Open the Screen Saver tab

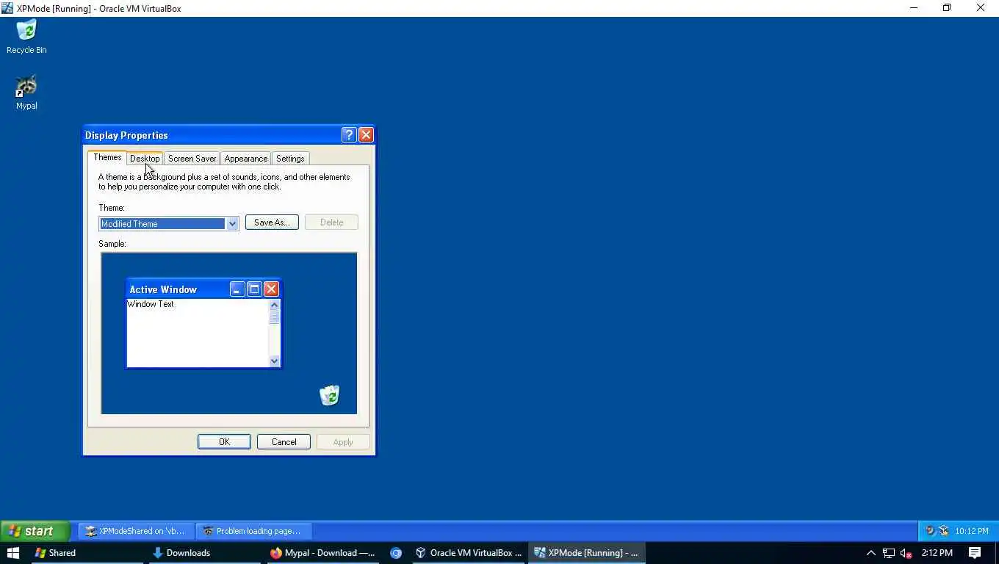click(x=192, y=159)
